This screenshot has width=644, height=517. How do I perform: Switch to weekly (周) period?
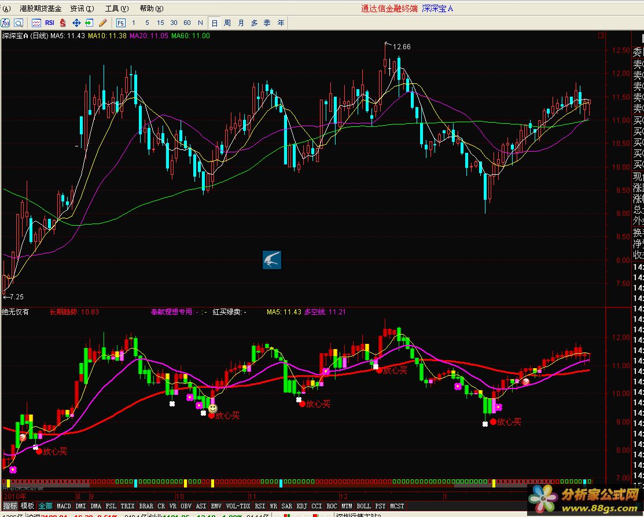(227, 23)
